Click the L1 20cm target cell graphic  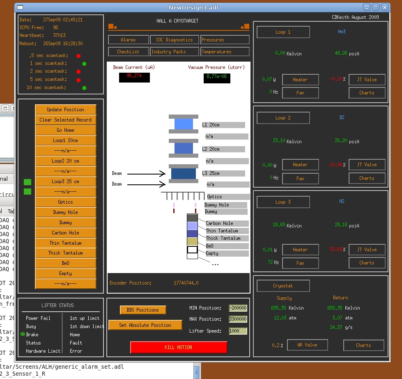click(184, 124)
